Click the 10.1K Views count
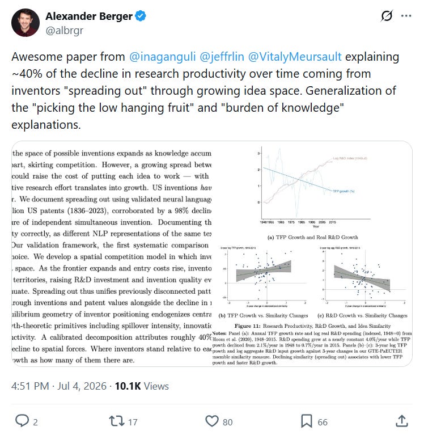The image size is (424, 435). coord(142,386)
